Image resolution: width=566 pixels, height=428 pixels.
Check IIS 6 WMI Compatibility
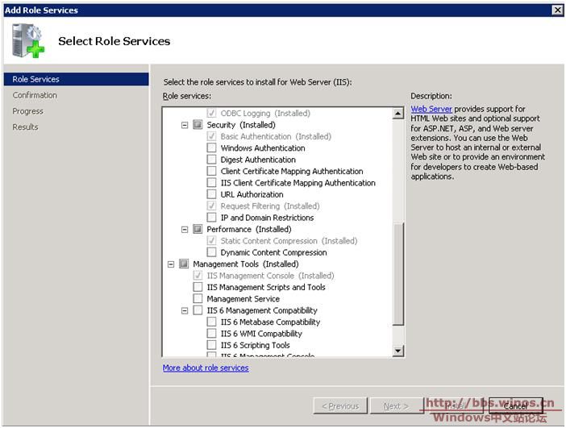pos(211,333)
